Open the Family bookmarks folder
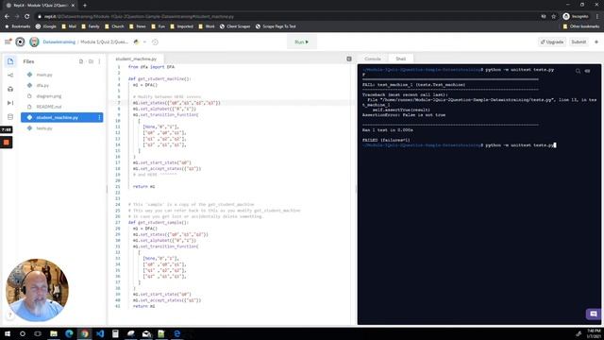Viewport: 604px width, 340px height. point(91,26)
